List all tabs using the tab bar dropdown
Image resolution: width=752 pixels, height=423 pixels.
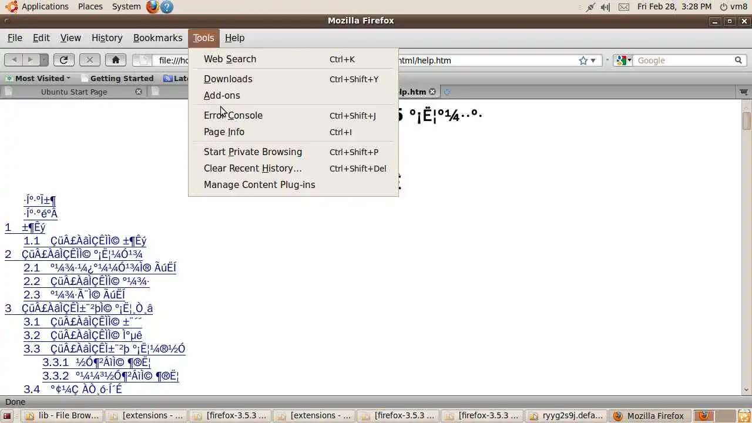click(744, 92)
